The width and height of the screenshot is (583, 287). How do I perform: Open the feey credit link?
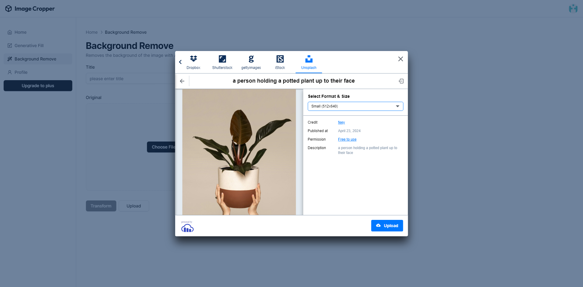pyautogui.click(x=341, y=122)
